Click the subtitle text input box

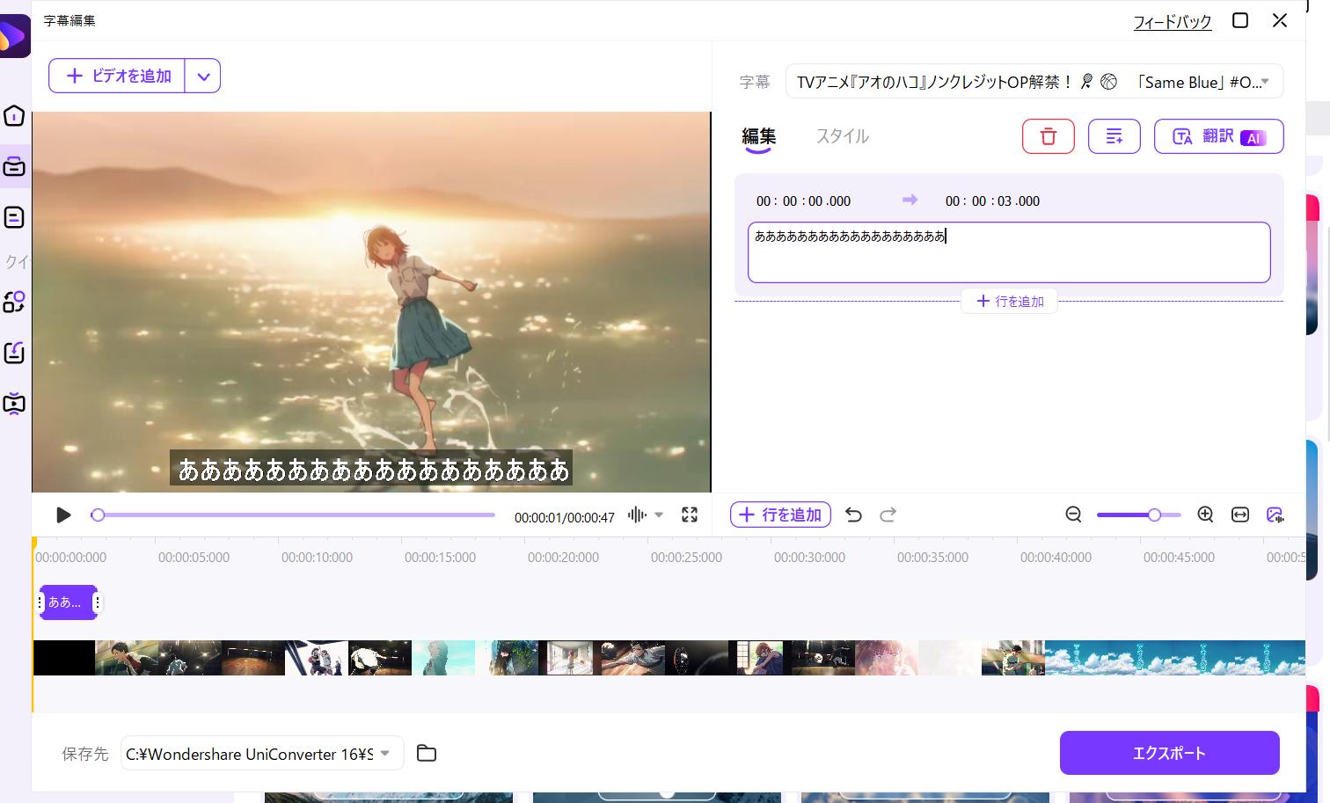(x=1009, y=252)
